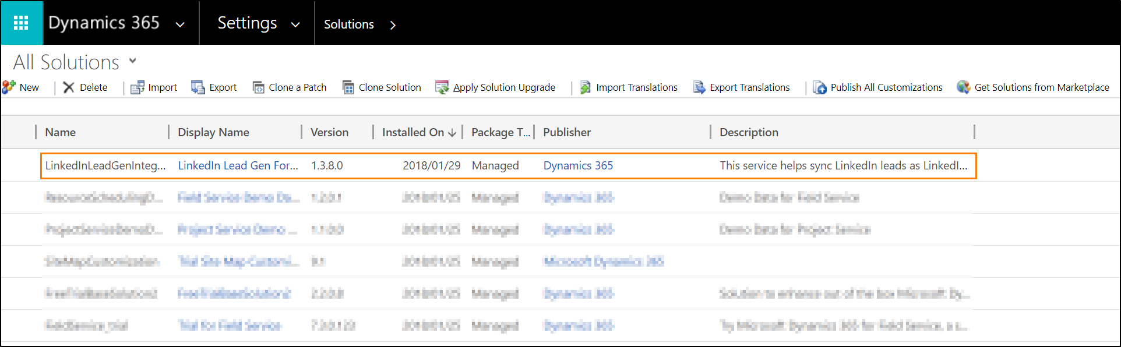The image size is (1121, 347).
Task: Click the Export solution icon
Action: pyautogui.click(x=198, y=87)
